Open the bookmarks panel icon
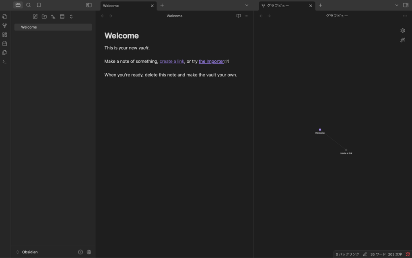The height and width of the screenshot is (258, 412). point(39,5)
